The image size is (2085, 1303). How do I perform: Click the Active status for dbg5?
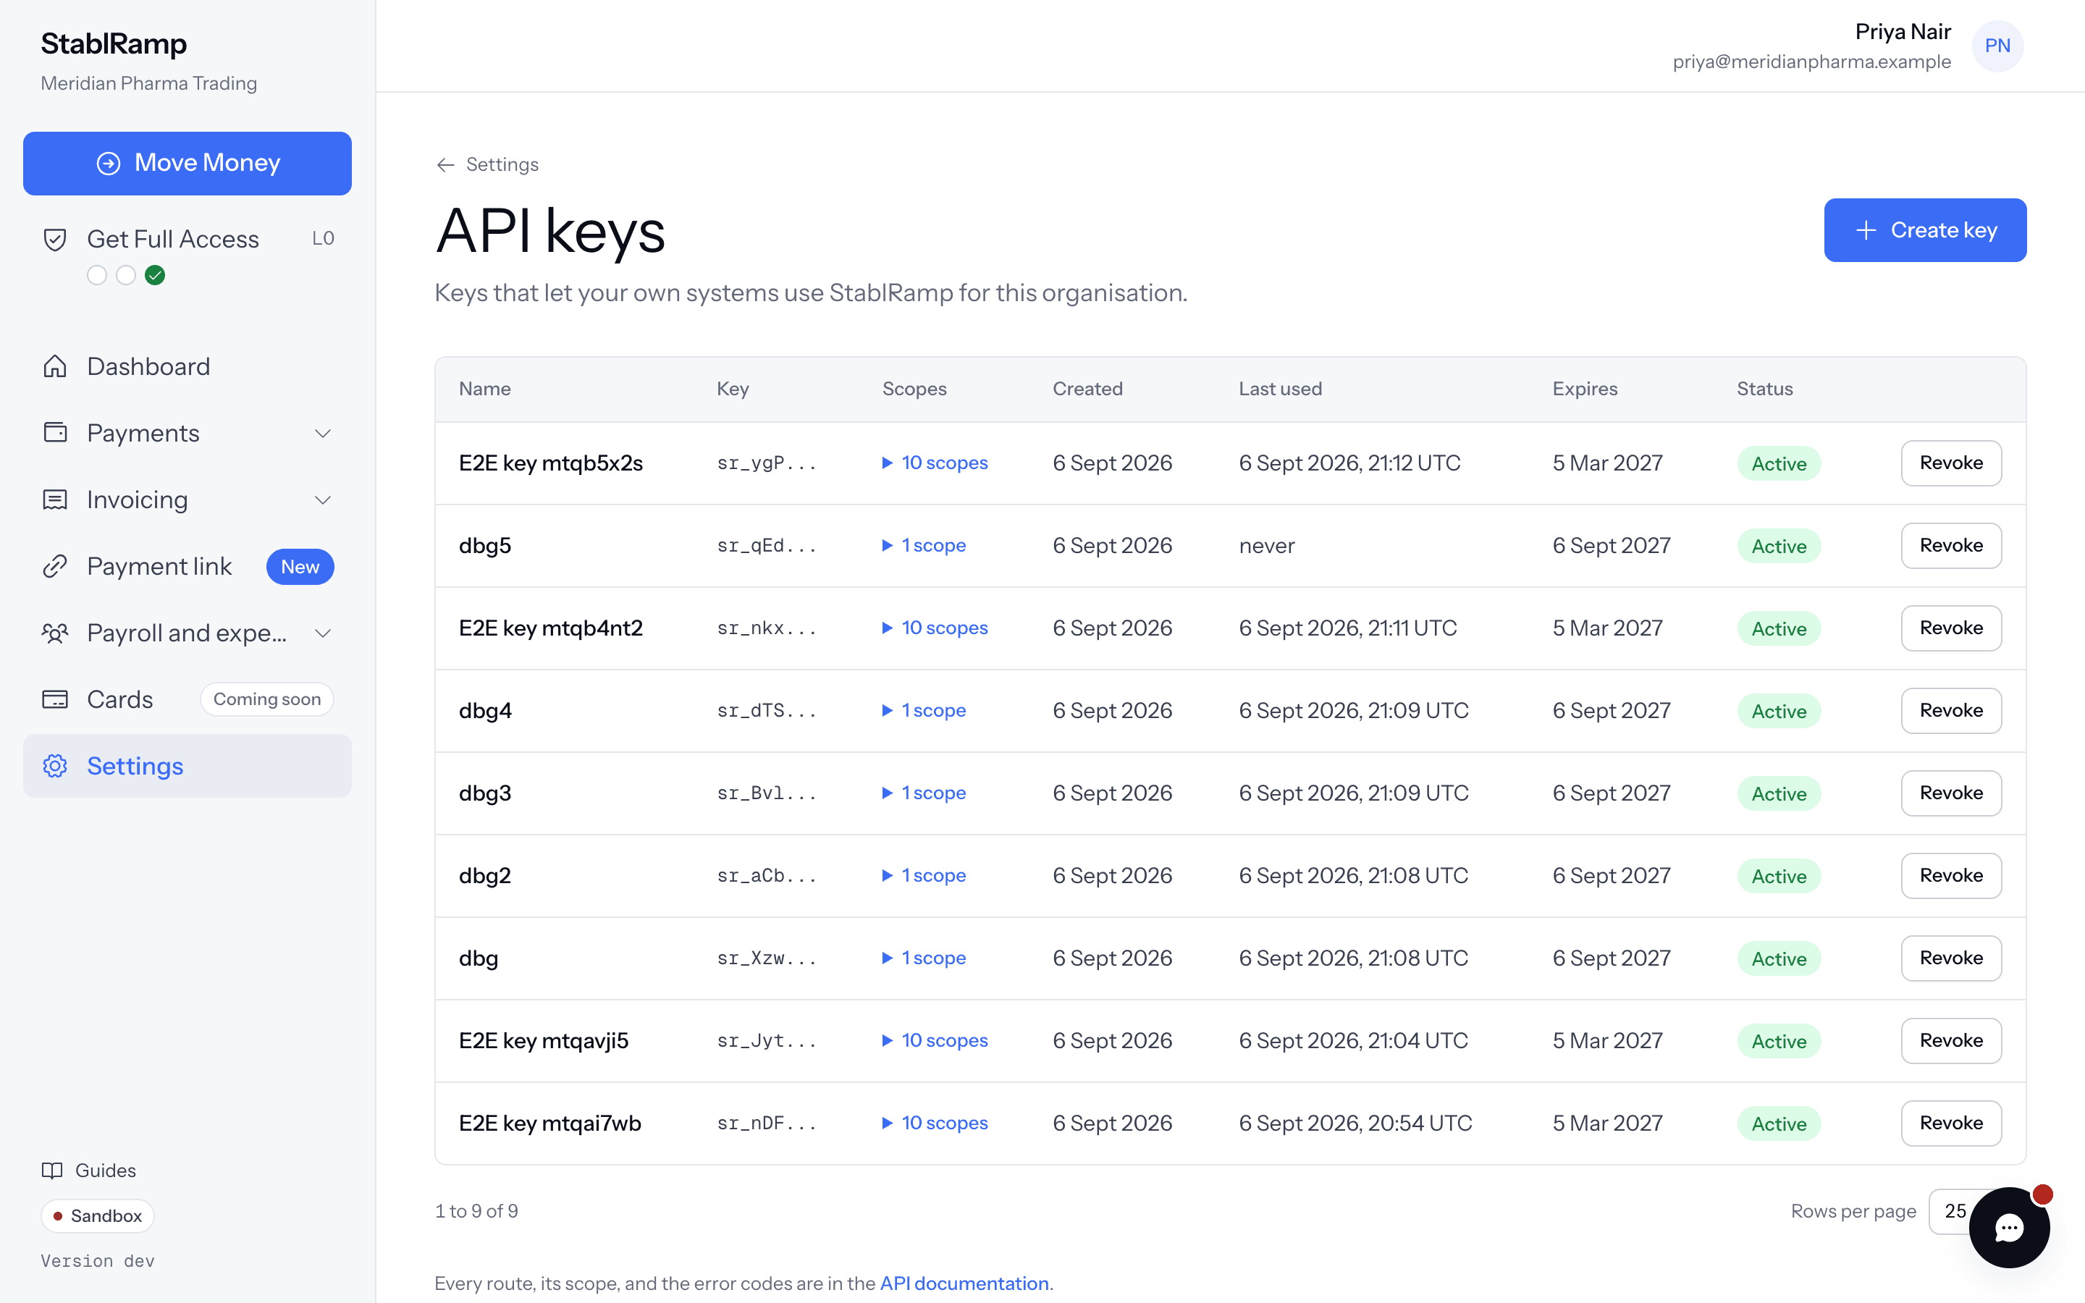tap(1778, 547)
